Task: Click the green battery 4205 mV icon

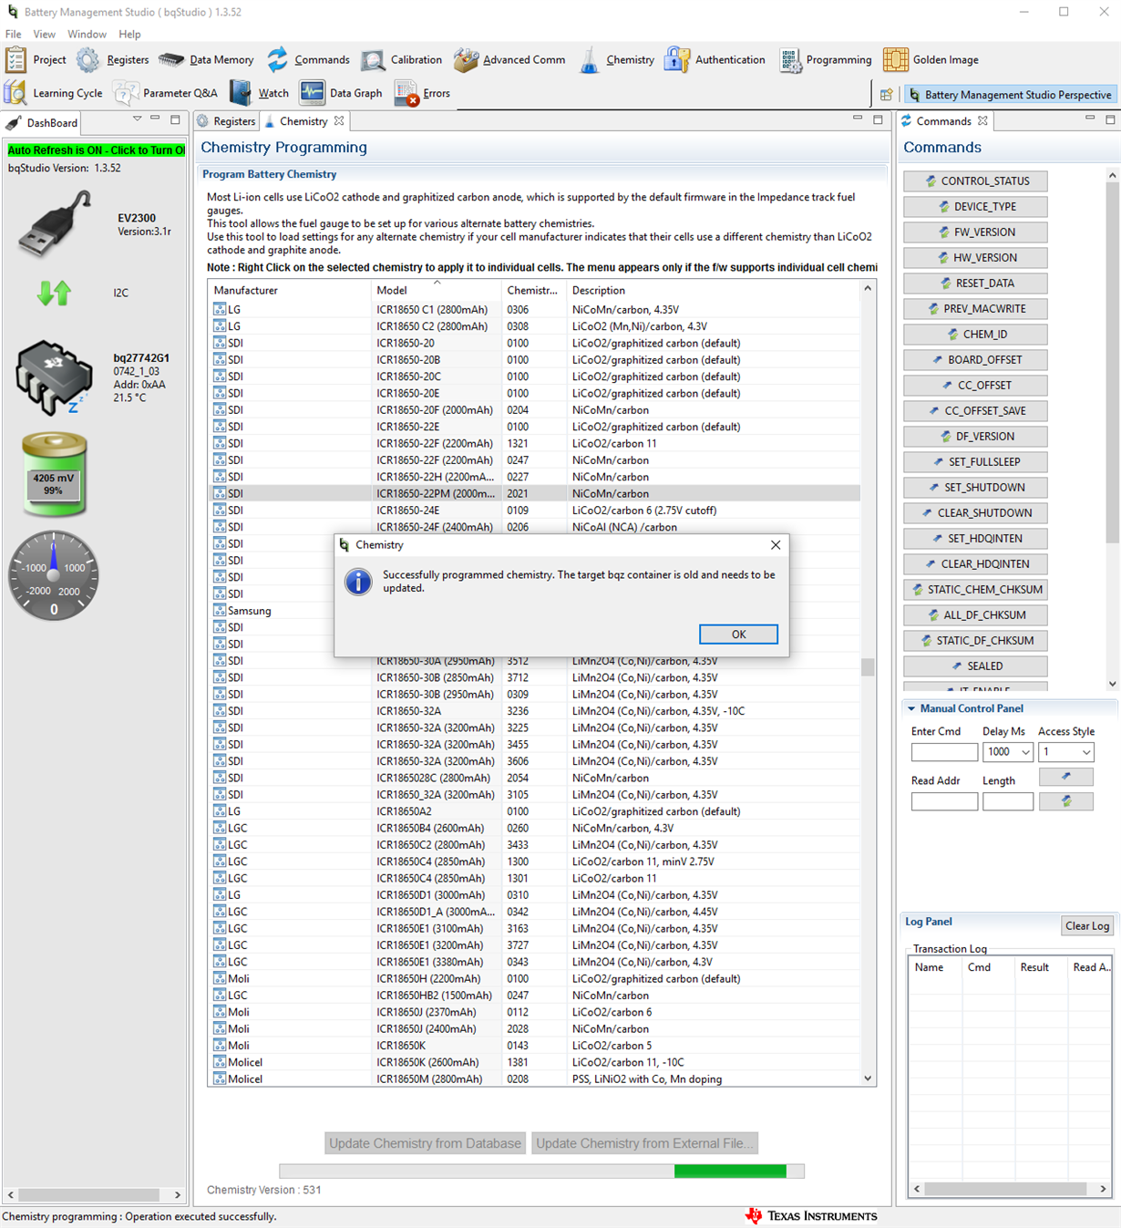Action: click(x=54, y=476)
